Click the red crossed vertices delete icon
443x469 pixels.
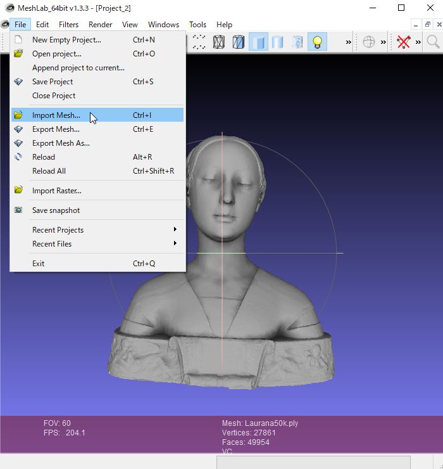point(403,42)
